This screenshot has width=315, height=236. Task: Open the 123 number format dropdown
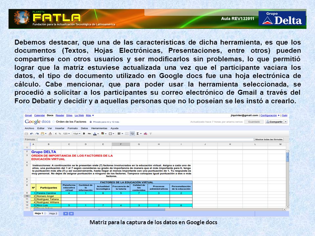coord(66,134)
